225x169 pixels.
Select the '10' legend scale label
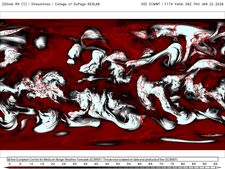[x=31, y=164]
